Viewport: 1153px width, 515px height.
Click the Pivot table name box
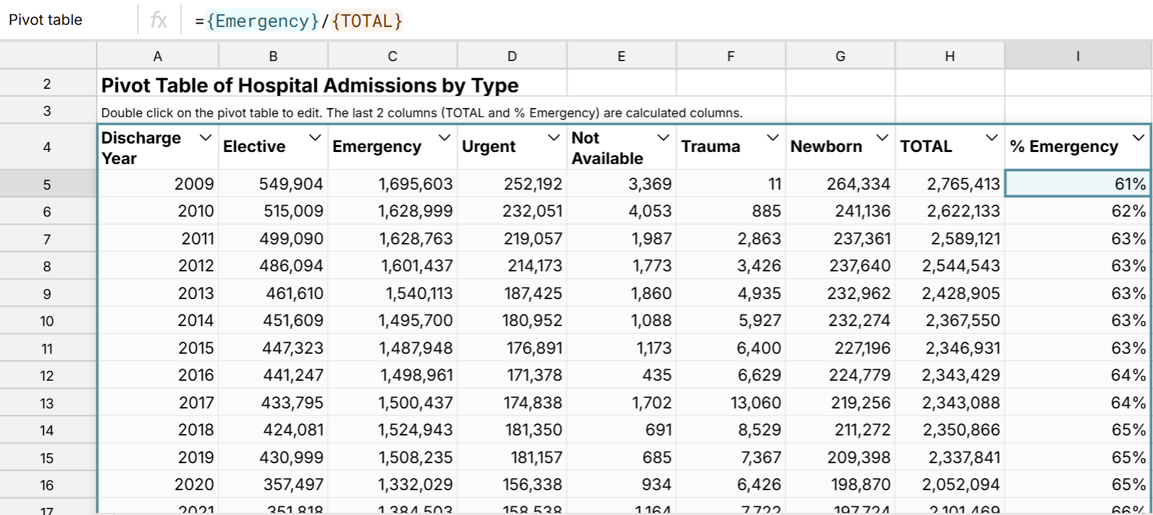(x=67, y=20)
